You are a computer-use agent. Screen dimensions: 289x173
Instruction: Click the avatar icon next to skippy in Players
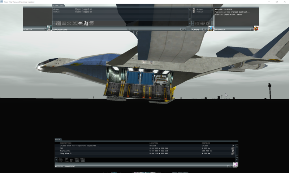(194, 9)
